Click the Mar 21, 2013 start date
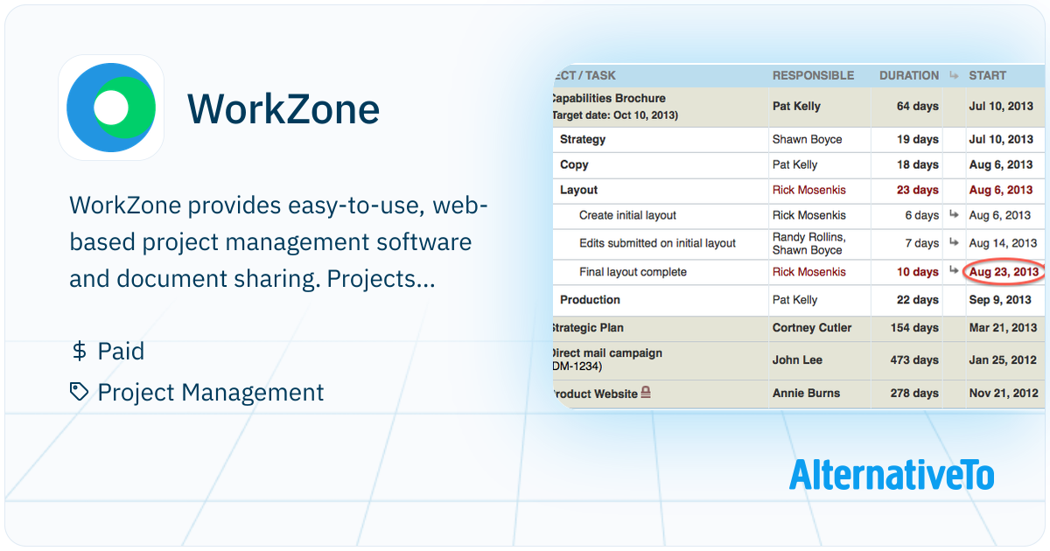Viewport: 1050px width, 551px height. (x=1003, y=328)
